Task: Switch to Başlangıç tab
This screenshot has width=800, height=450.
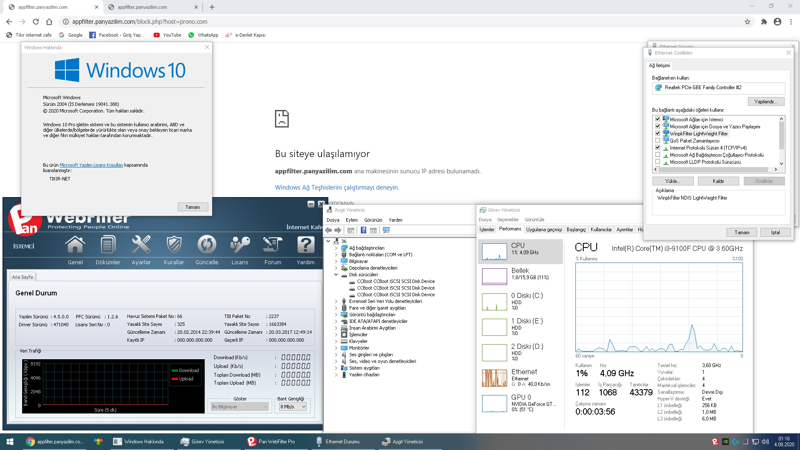Action: [576, 230]
